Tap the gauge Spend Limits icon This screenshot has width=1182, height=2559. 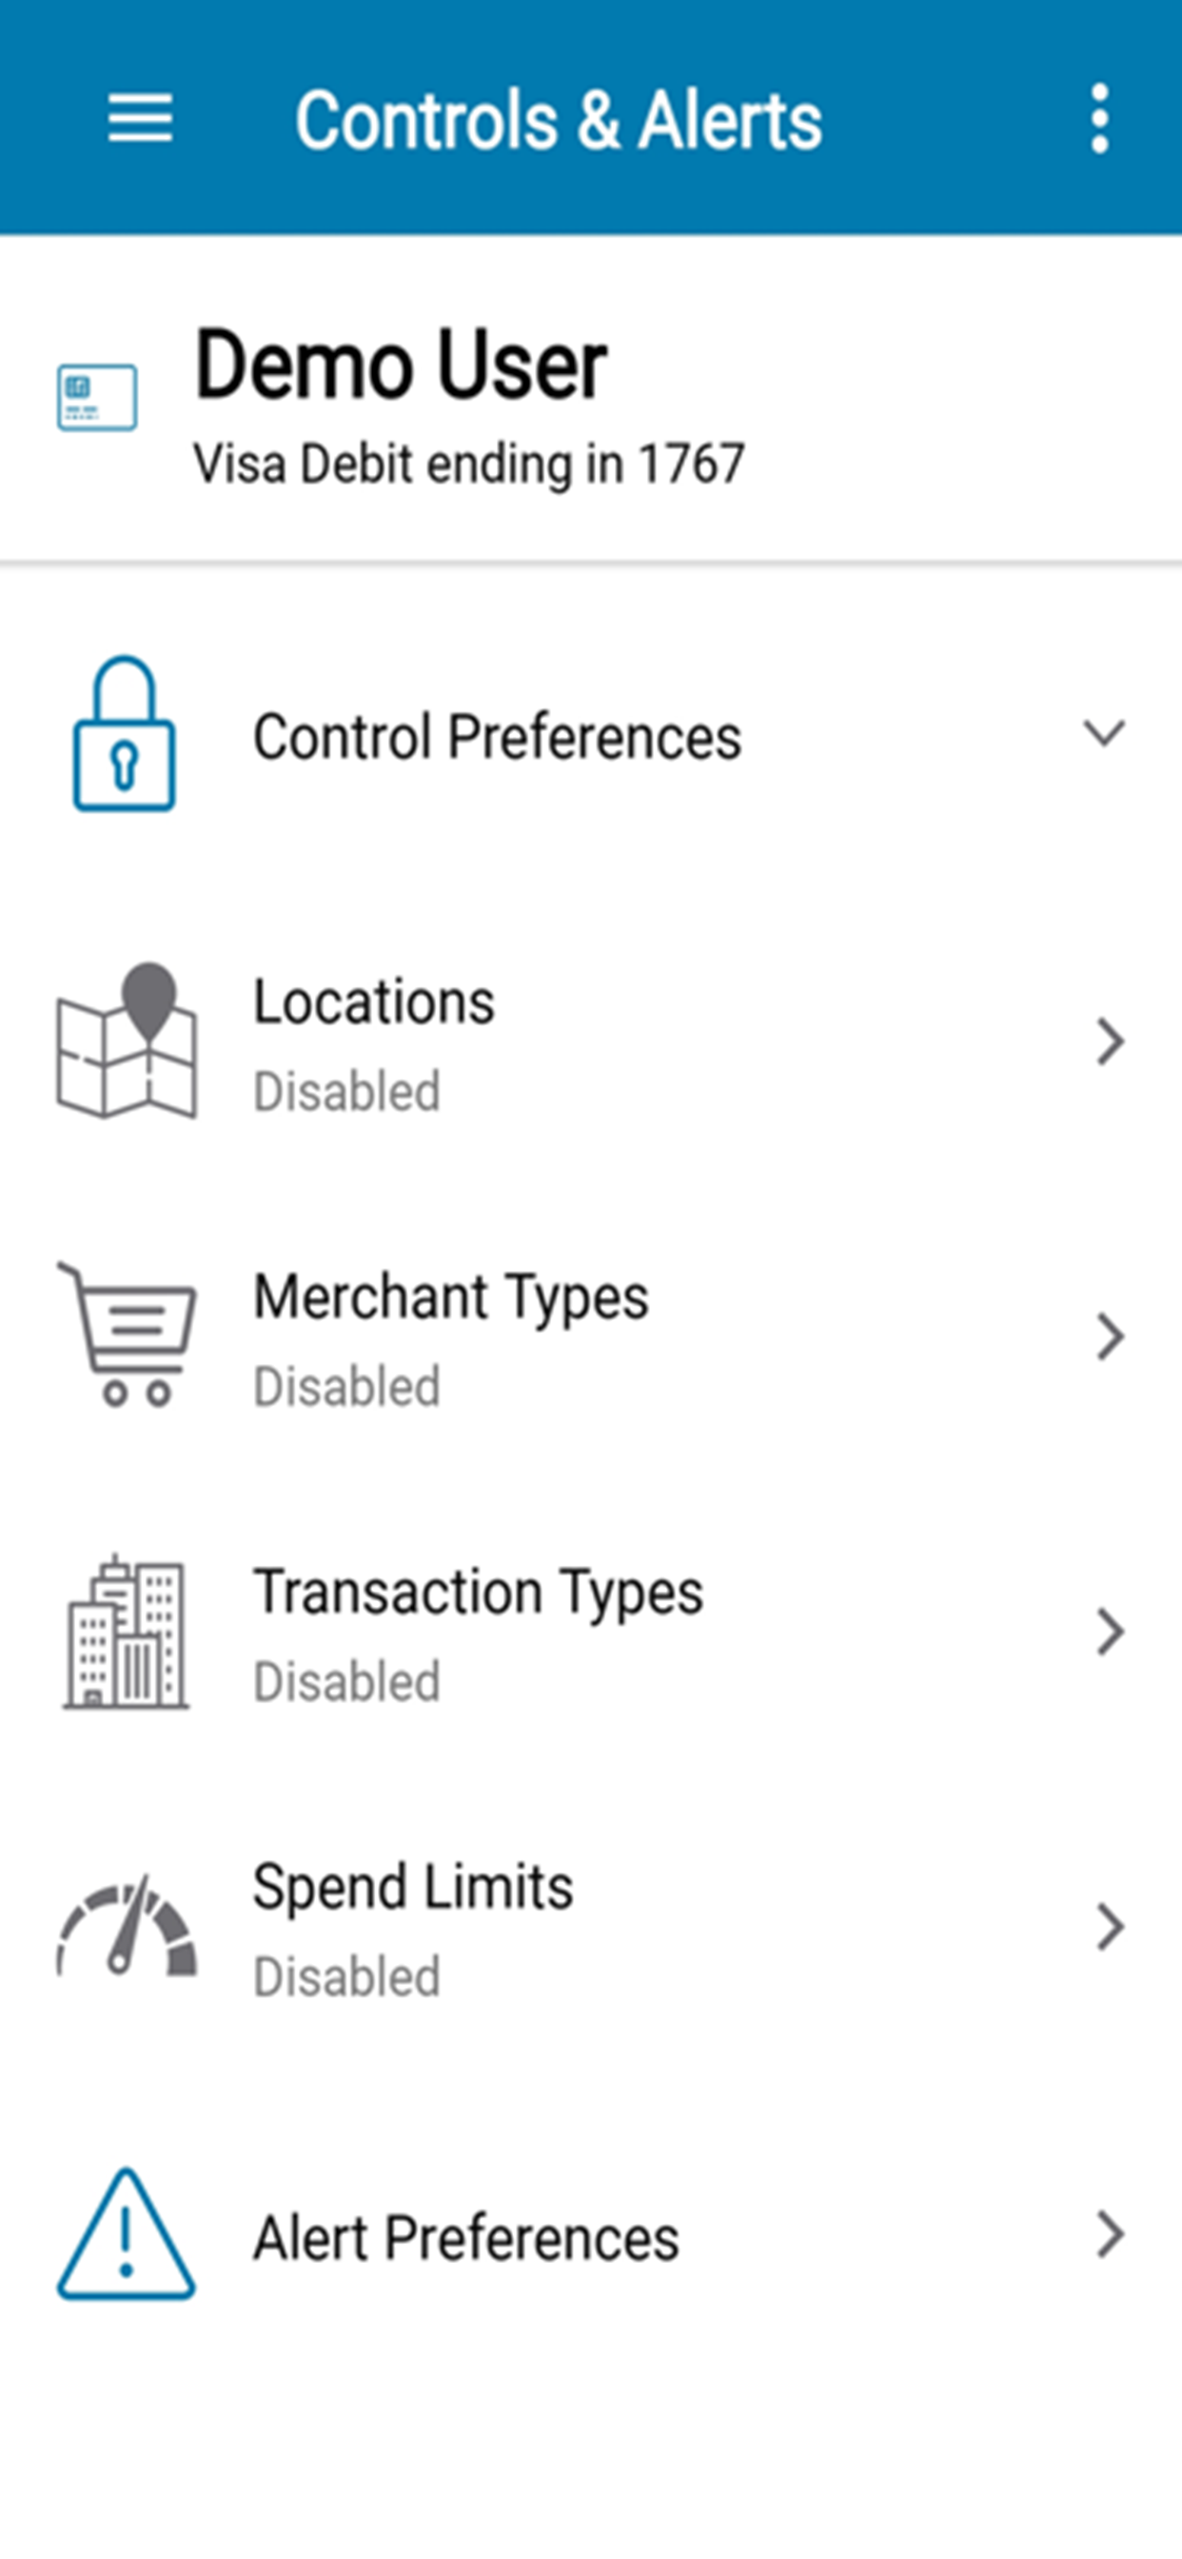(127, 1925)
